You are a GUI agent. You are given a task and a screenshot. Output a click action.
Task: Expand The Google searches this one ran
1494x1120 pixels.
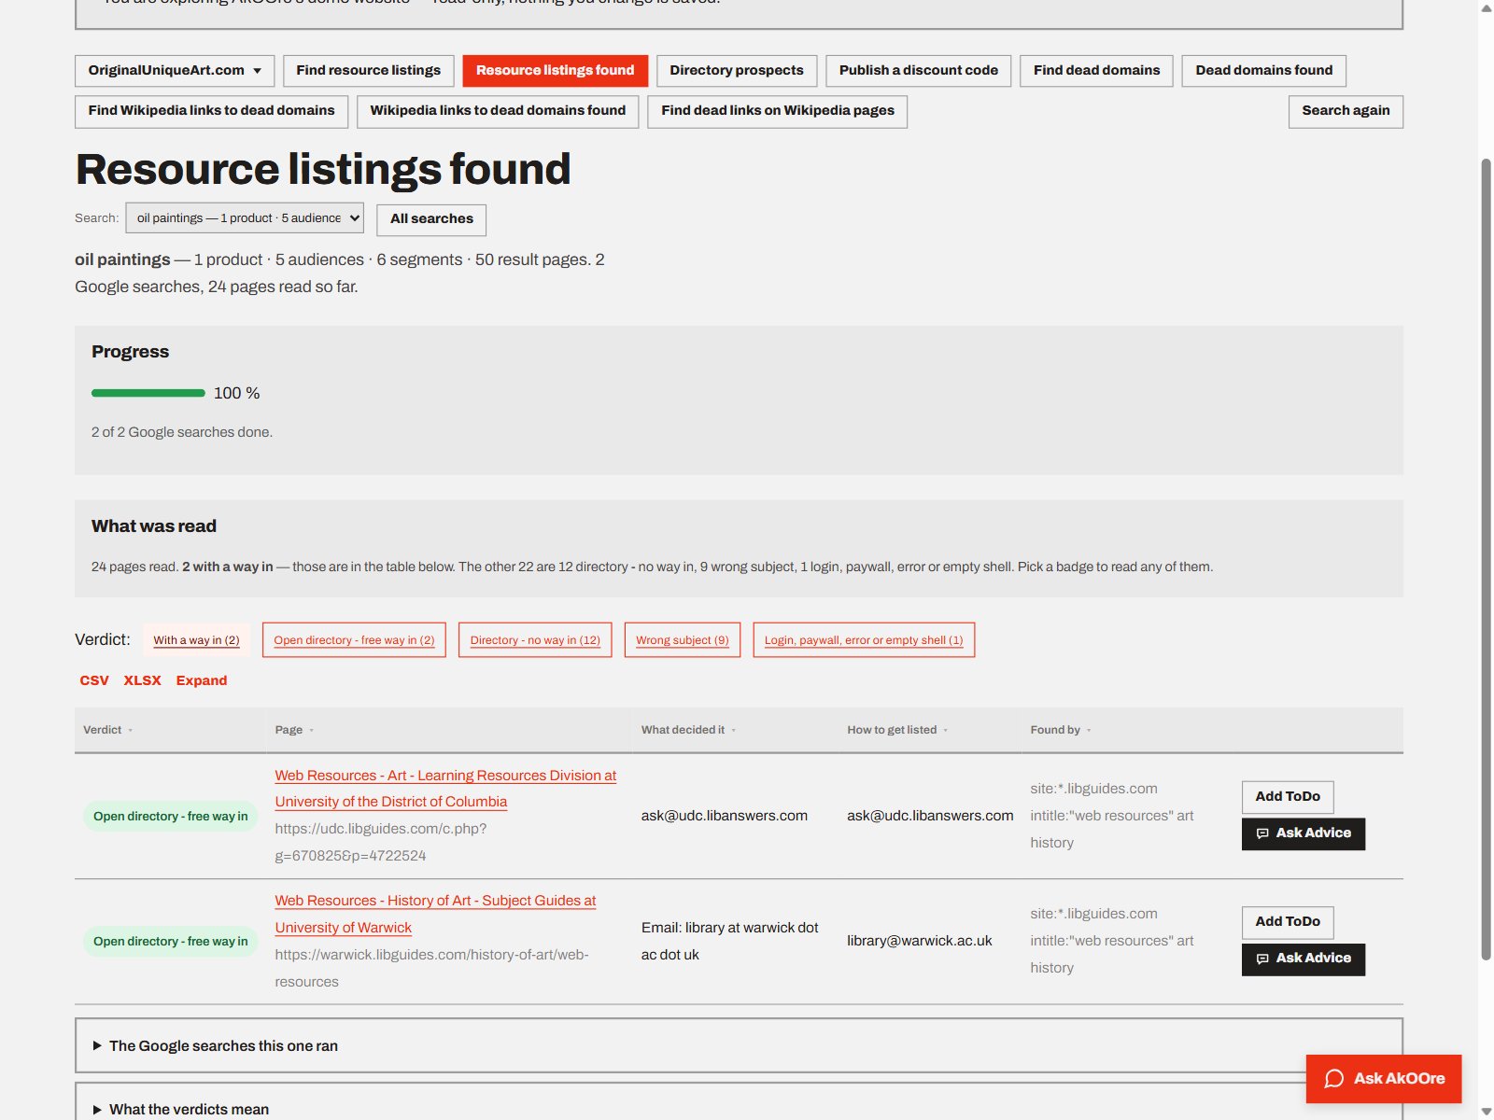[x=739, y=1045]
